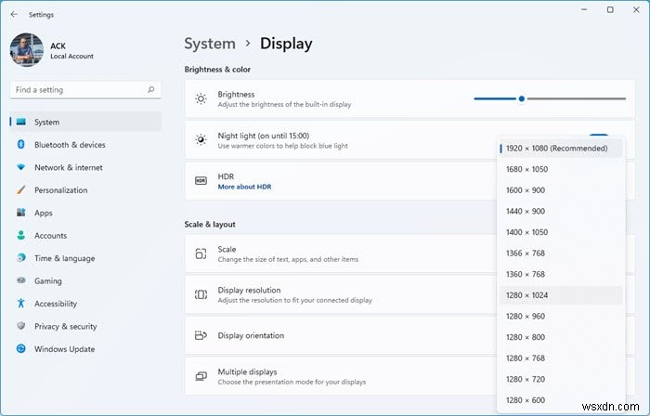Open Accessibility settings label
Screen dimensions: 650x416
pos(56,304)
